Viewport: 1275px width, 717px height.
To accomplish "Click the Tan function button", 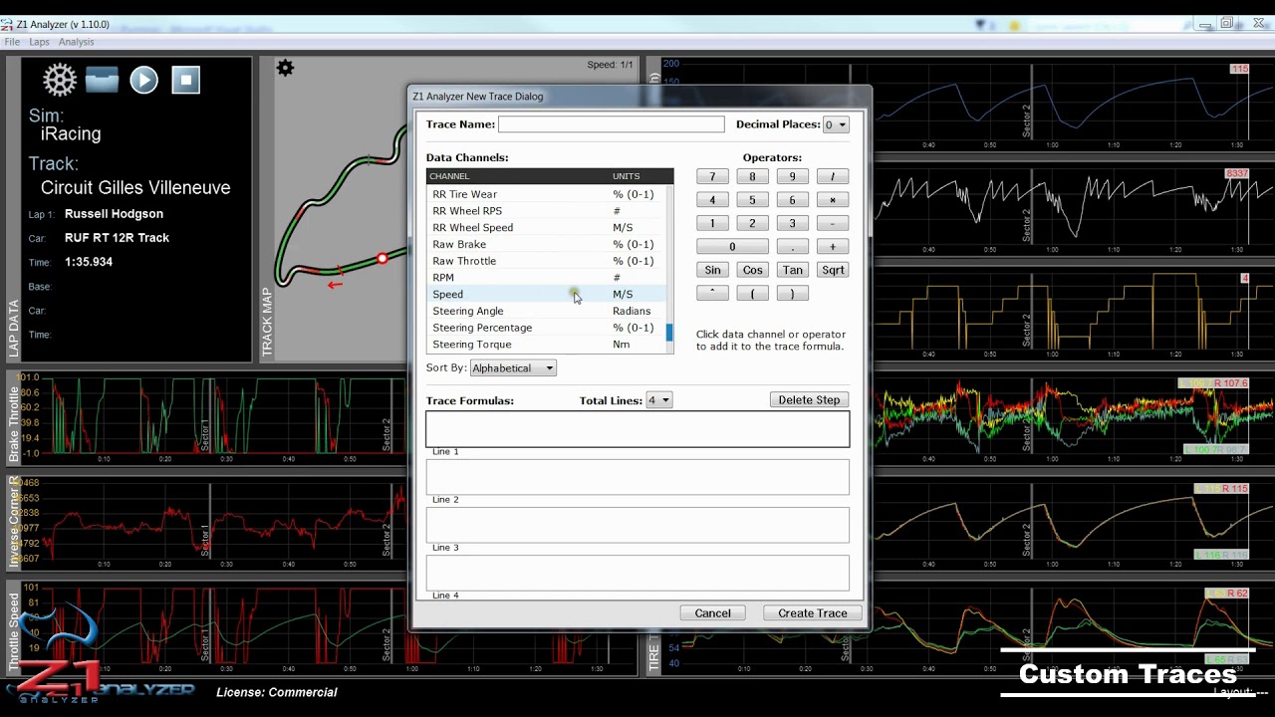I will click(x=792, y=270).
